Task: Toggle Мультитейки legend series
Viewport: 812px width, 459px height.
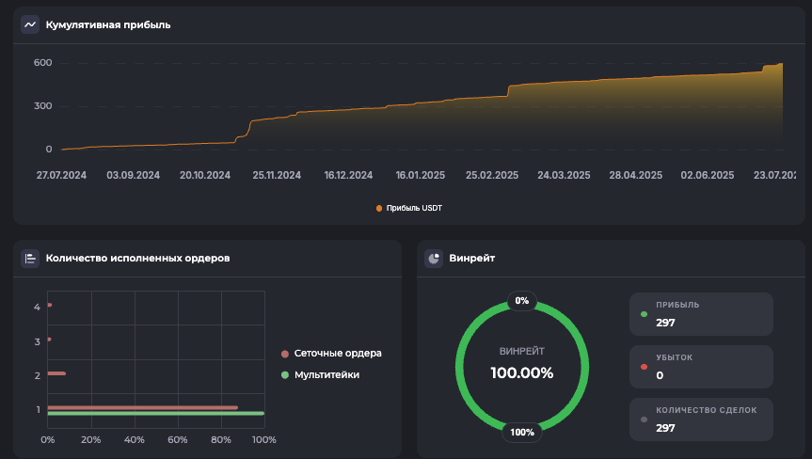Action: tap(326, 374)
